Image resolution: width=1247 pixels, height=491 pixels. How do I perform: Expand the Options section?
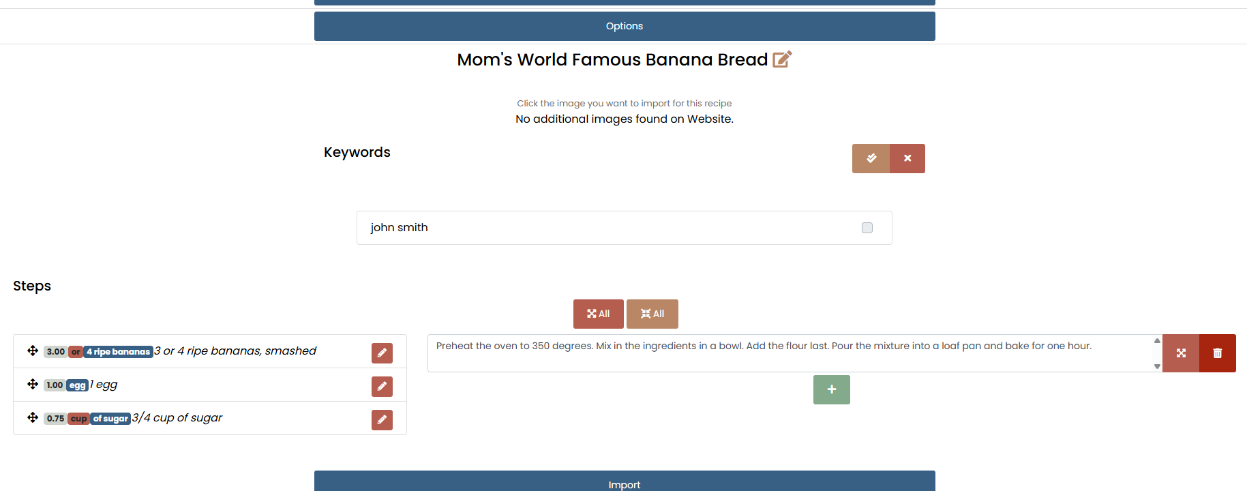click(625, 26)
